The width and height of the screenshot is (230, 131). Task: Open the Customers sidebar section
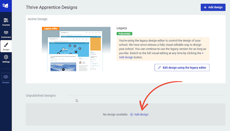tap(6, 34)
